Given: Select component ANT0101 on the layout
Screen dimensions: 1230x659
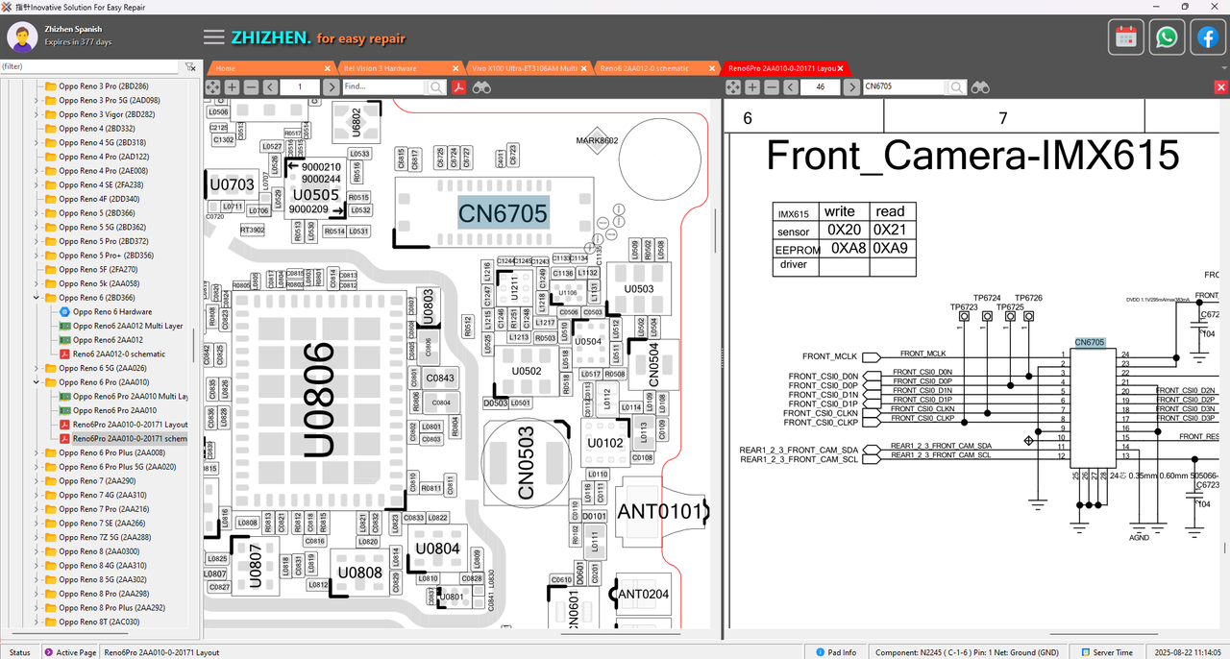Looking at the screenshot, I should click(x=661, y=510).
